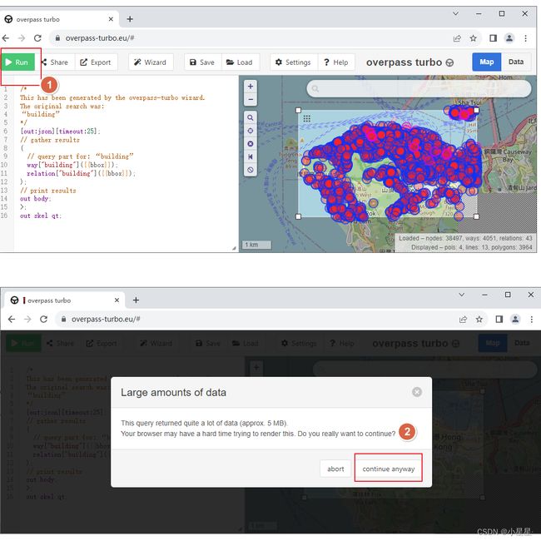The width and height of the screenshot is (541, 541).
Task: Click code line 'out body;'
Action: pos(36,199)
